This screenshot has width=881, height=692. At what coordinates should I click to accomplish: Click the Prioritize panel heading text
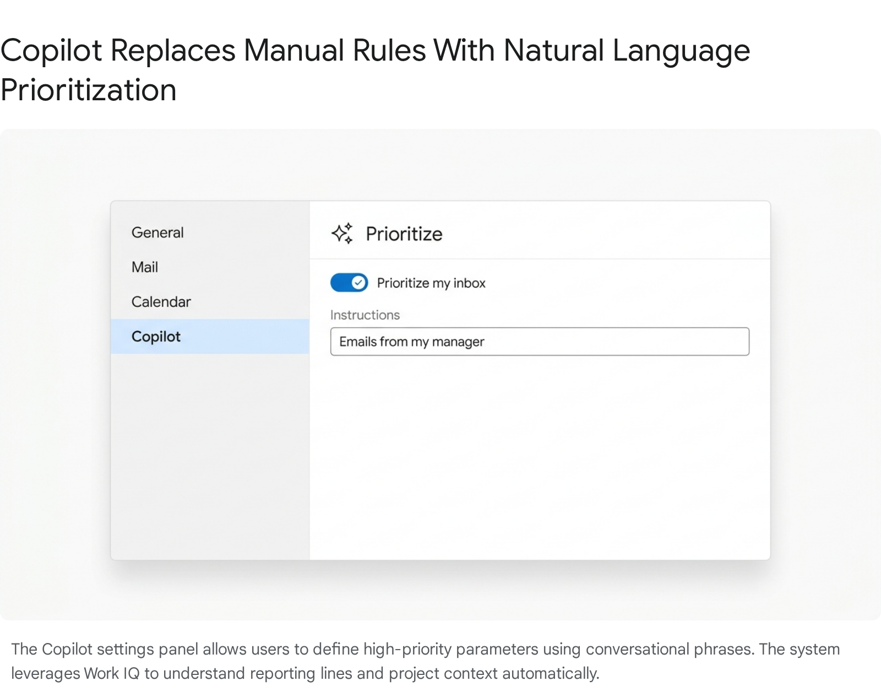pos(404,234)
